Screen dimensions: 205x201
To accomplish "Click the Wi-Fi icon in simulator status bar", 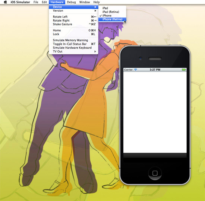I will tap(136, 70).
